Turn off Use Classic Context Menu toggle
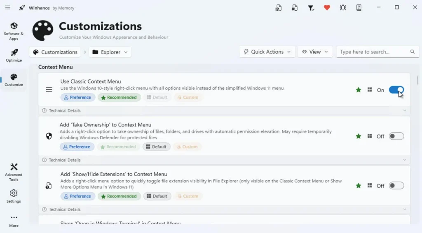422x233 pixels. pos(396,90)
